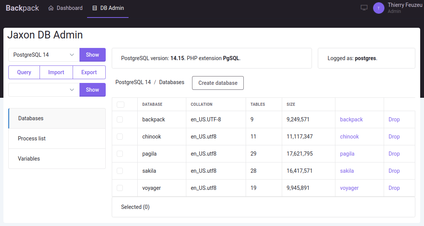The image size is (424, 226).
Task: Select the Databases sidebar item
Action: 57,118
